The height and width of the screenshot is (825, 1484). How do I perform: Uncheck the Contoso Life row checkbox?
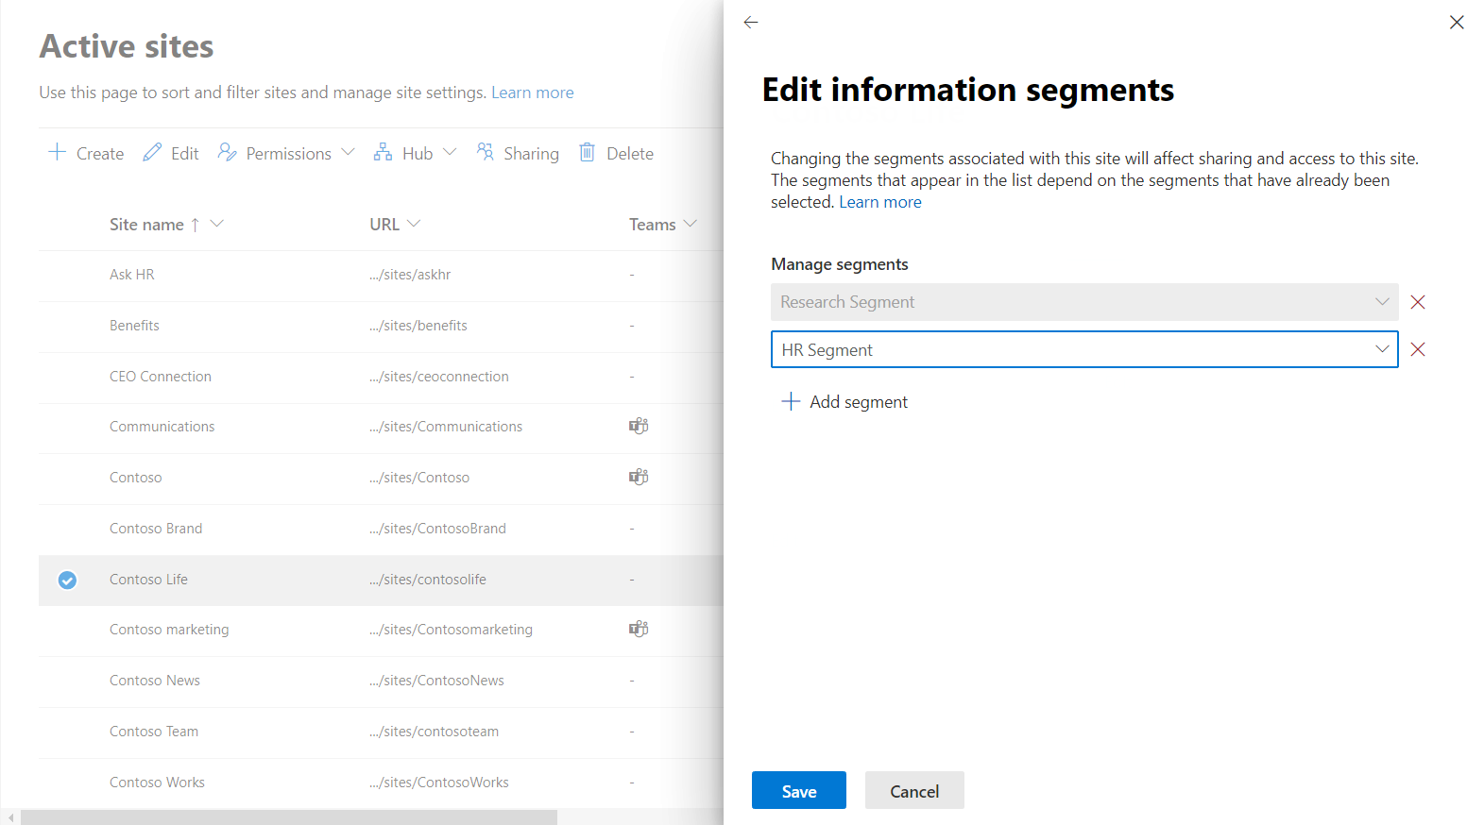click(x=67, y=580)
